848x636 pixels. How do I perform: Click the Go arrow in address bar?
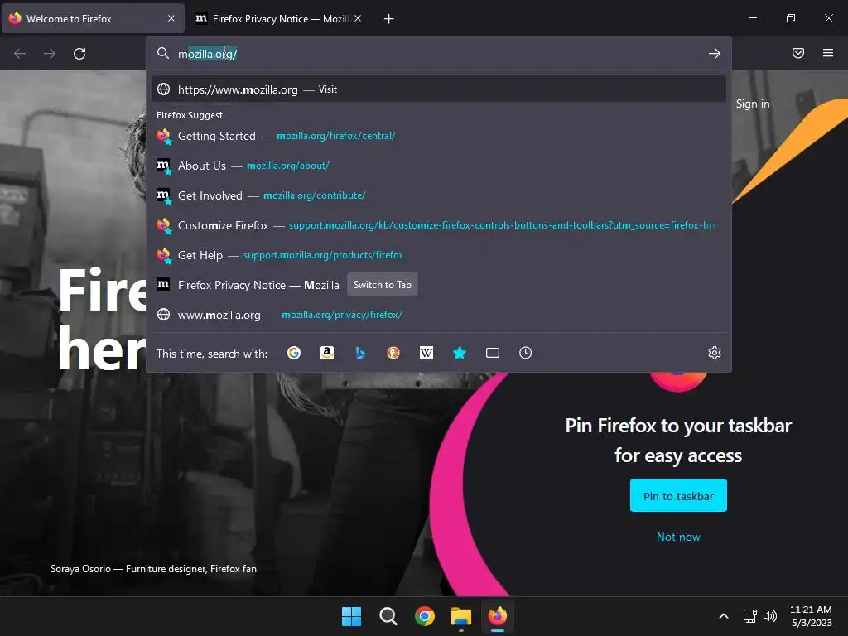(x=715, y=54)
